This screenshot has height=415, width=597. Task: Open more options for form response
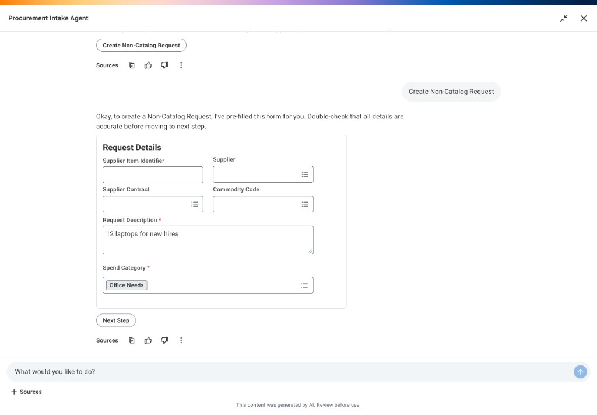click(x=181, y=340)
